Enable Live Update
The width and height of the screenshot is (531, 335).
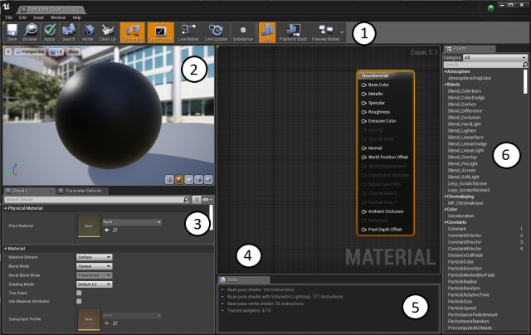click(x=216, y=32)
